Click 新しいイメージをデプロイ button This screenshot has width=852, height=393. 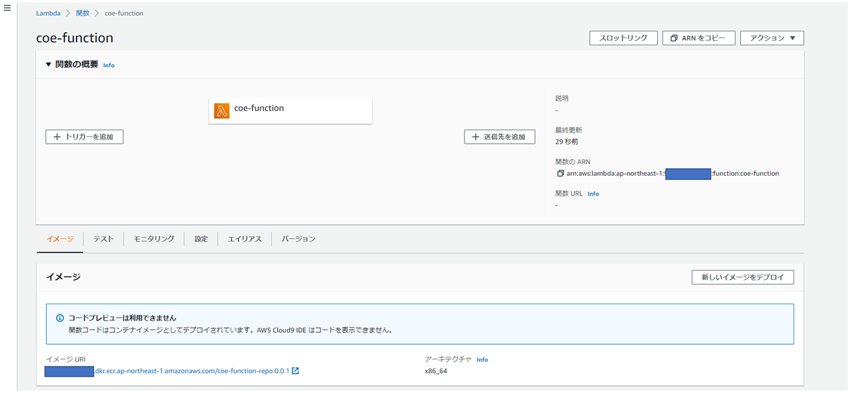pos(742,277)
